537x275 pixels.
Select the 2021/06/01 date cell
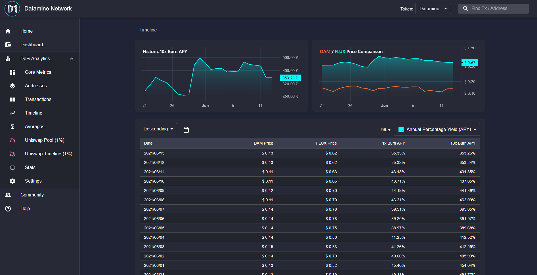(154, 266)
